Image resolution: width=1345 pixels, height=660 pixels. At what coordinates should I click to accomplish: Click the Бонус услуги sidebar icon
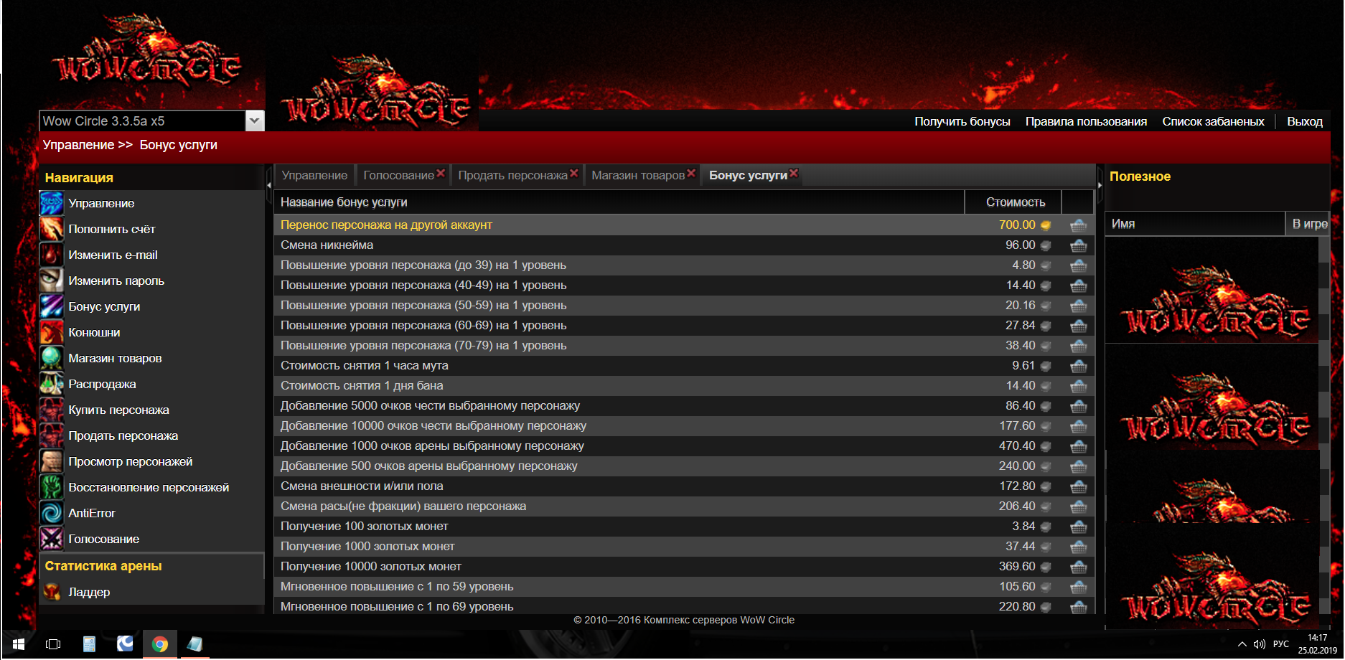pos(52,307)
